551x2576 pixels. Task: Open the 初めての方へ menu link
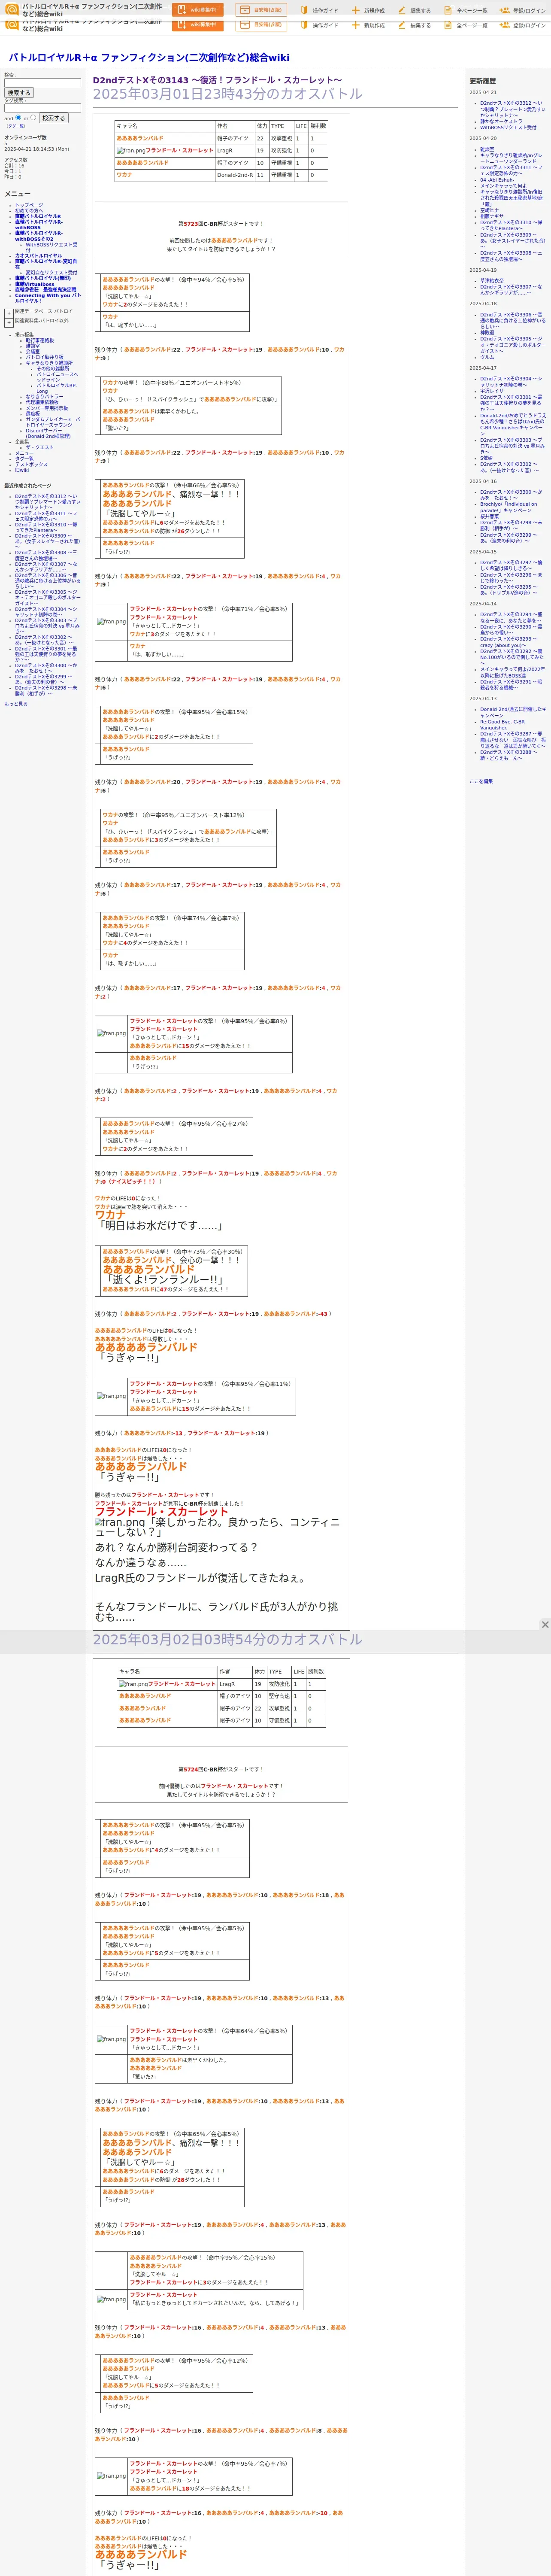(x=29, y=210)
